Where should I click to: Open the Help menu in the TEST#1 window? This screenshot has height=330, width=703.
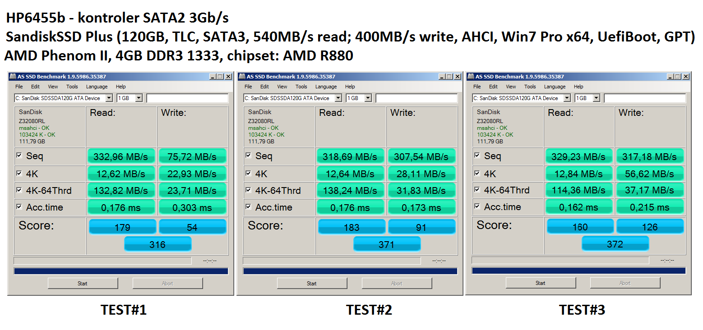click(x=121, y=87)
